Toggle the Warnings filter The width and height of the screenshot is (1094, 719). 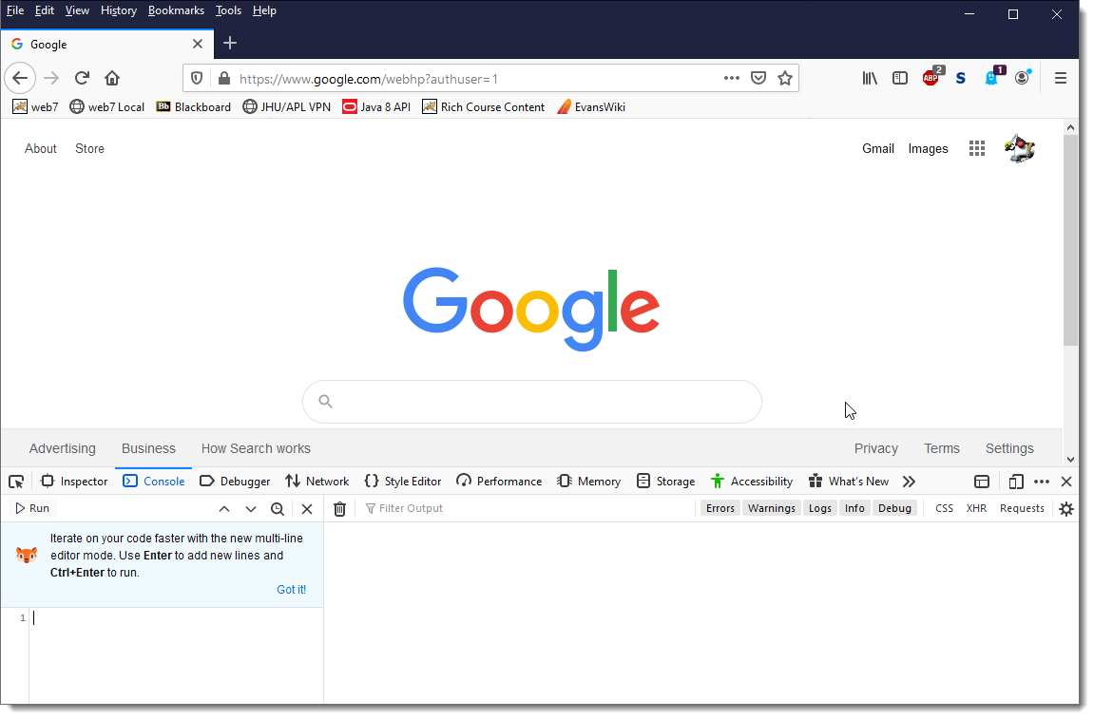[x=771, y=508]
